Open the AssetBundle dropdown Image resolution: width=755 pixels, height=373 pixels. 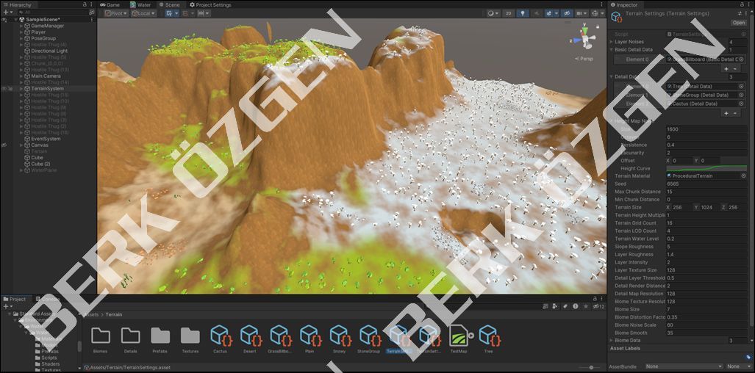click(683, 366)
